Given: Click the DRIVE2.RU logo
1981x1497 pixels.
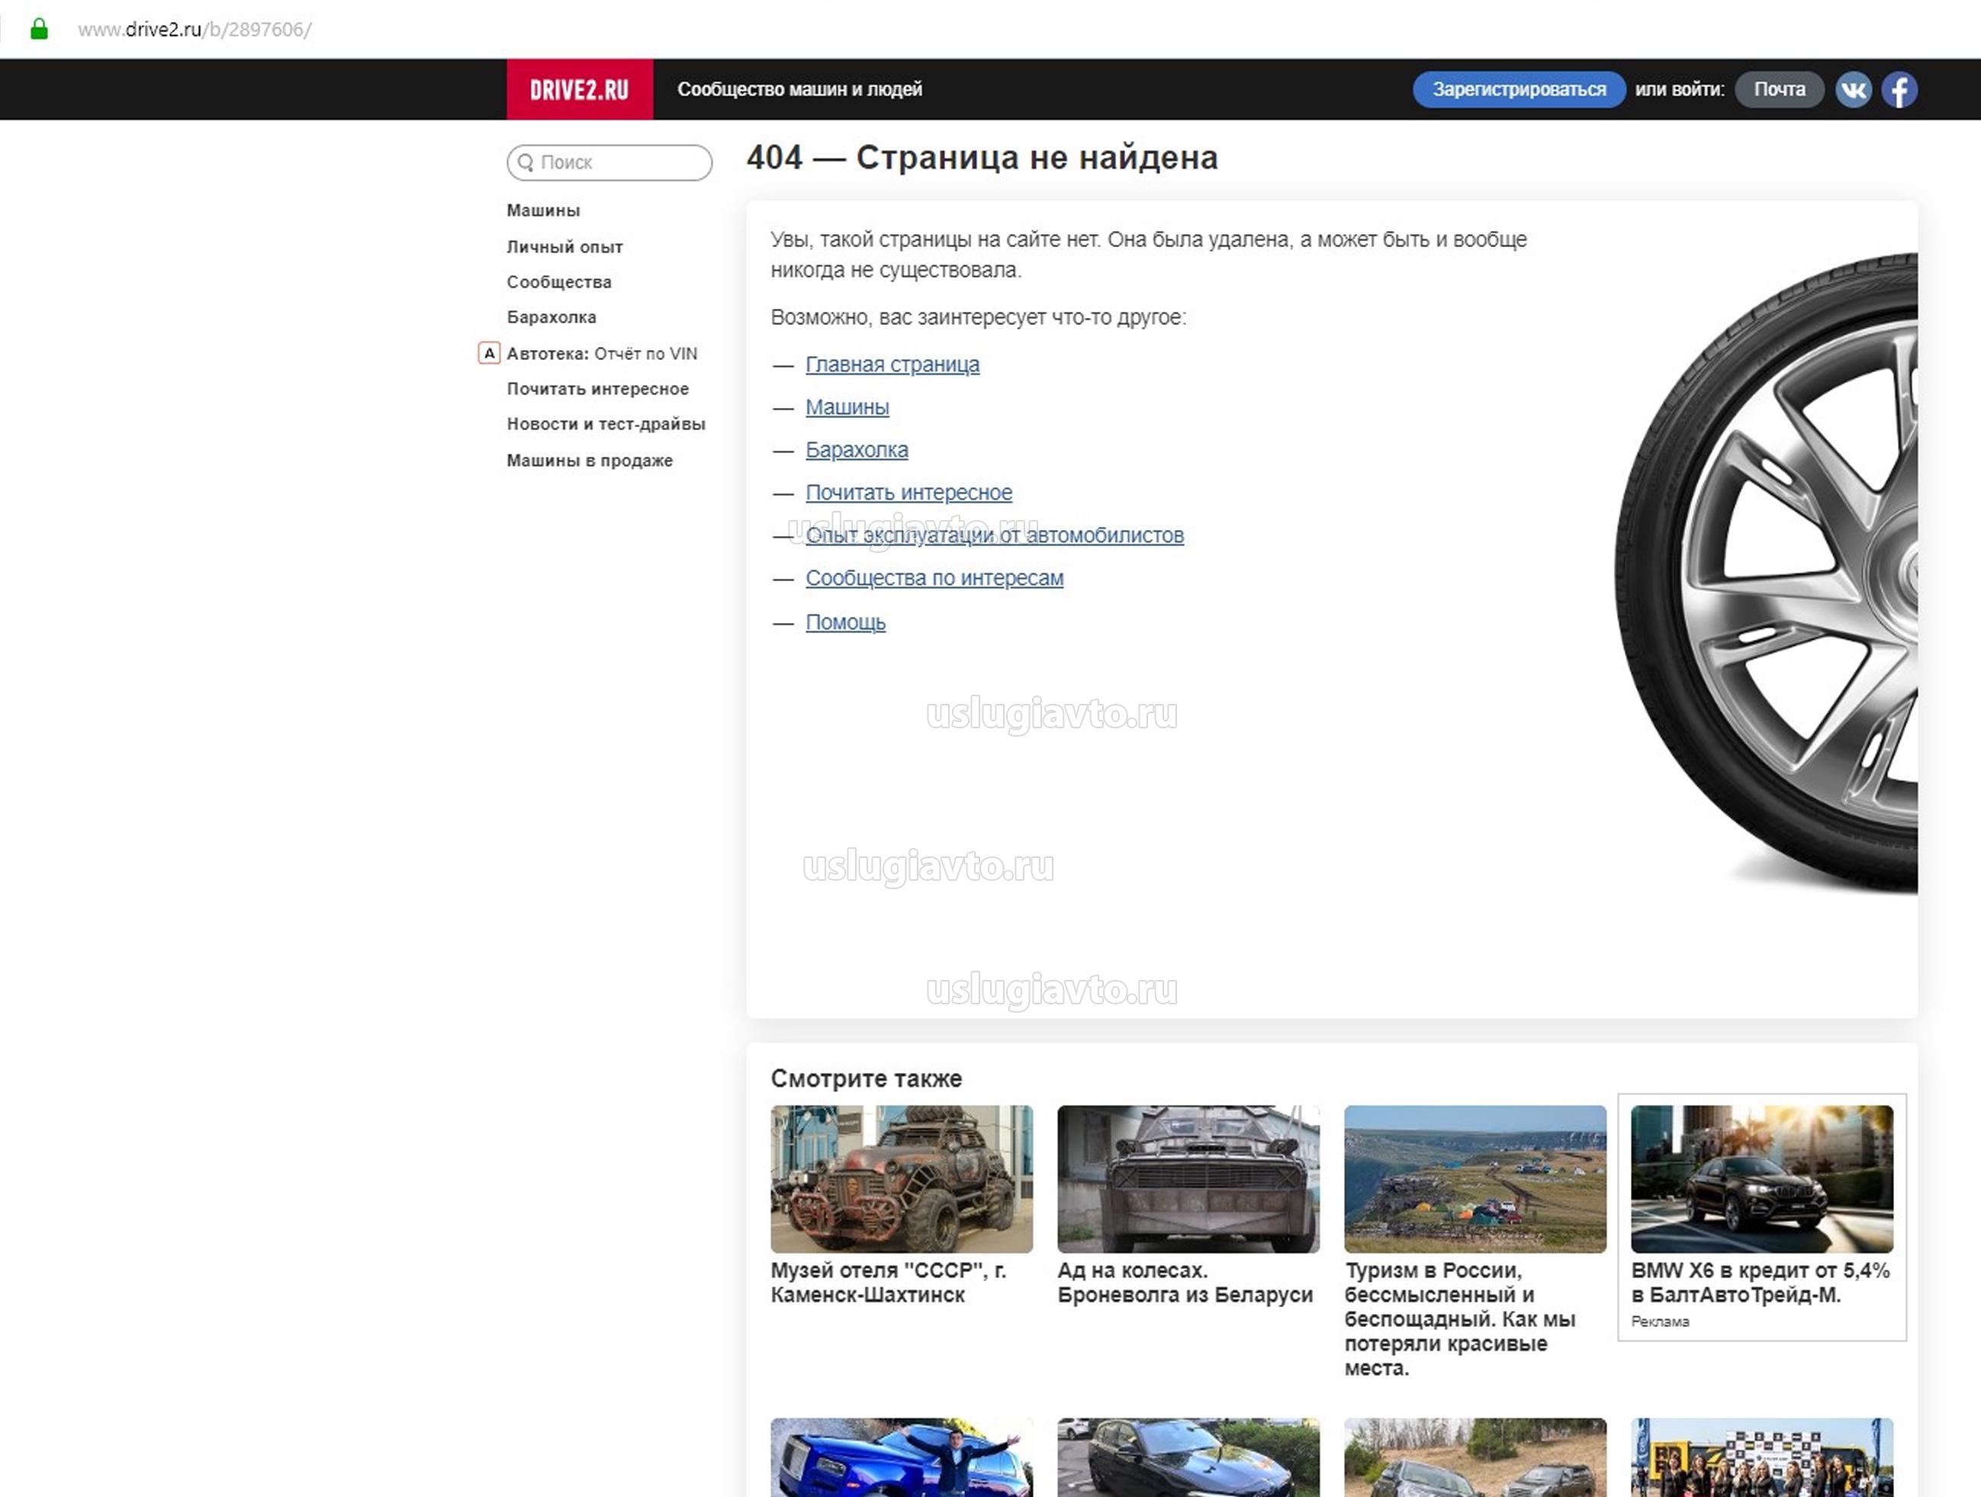Looking at the screenshot, I should [x=580, y=89].
